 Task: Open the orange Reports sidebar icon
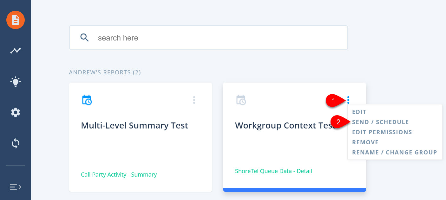(x=16, y=20)
